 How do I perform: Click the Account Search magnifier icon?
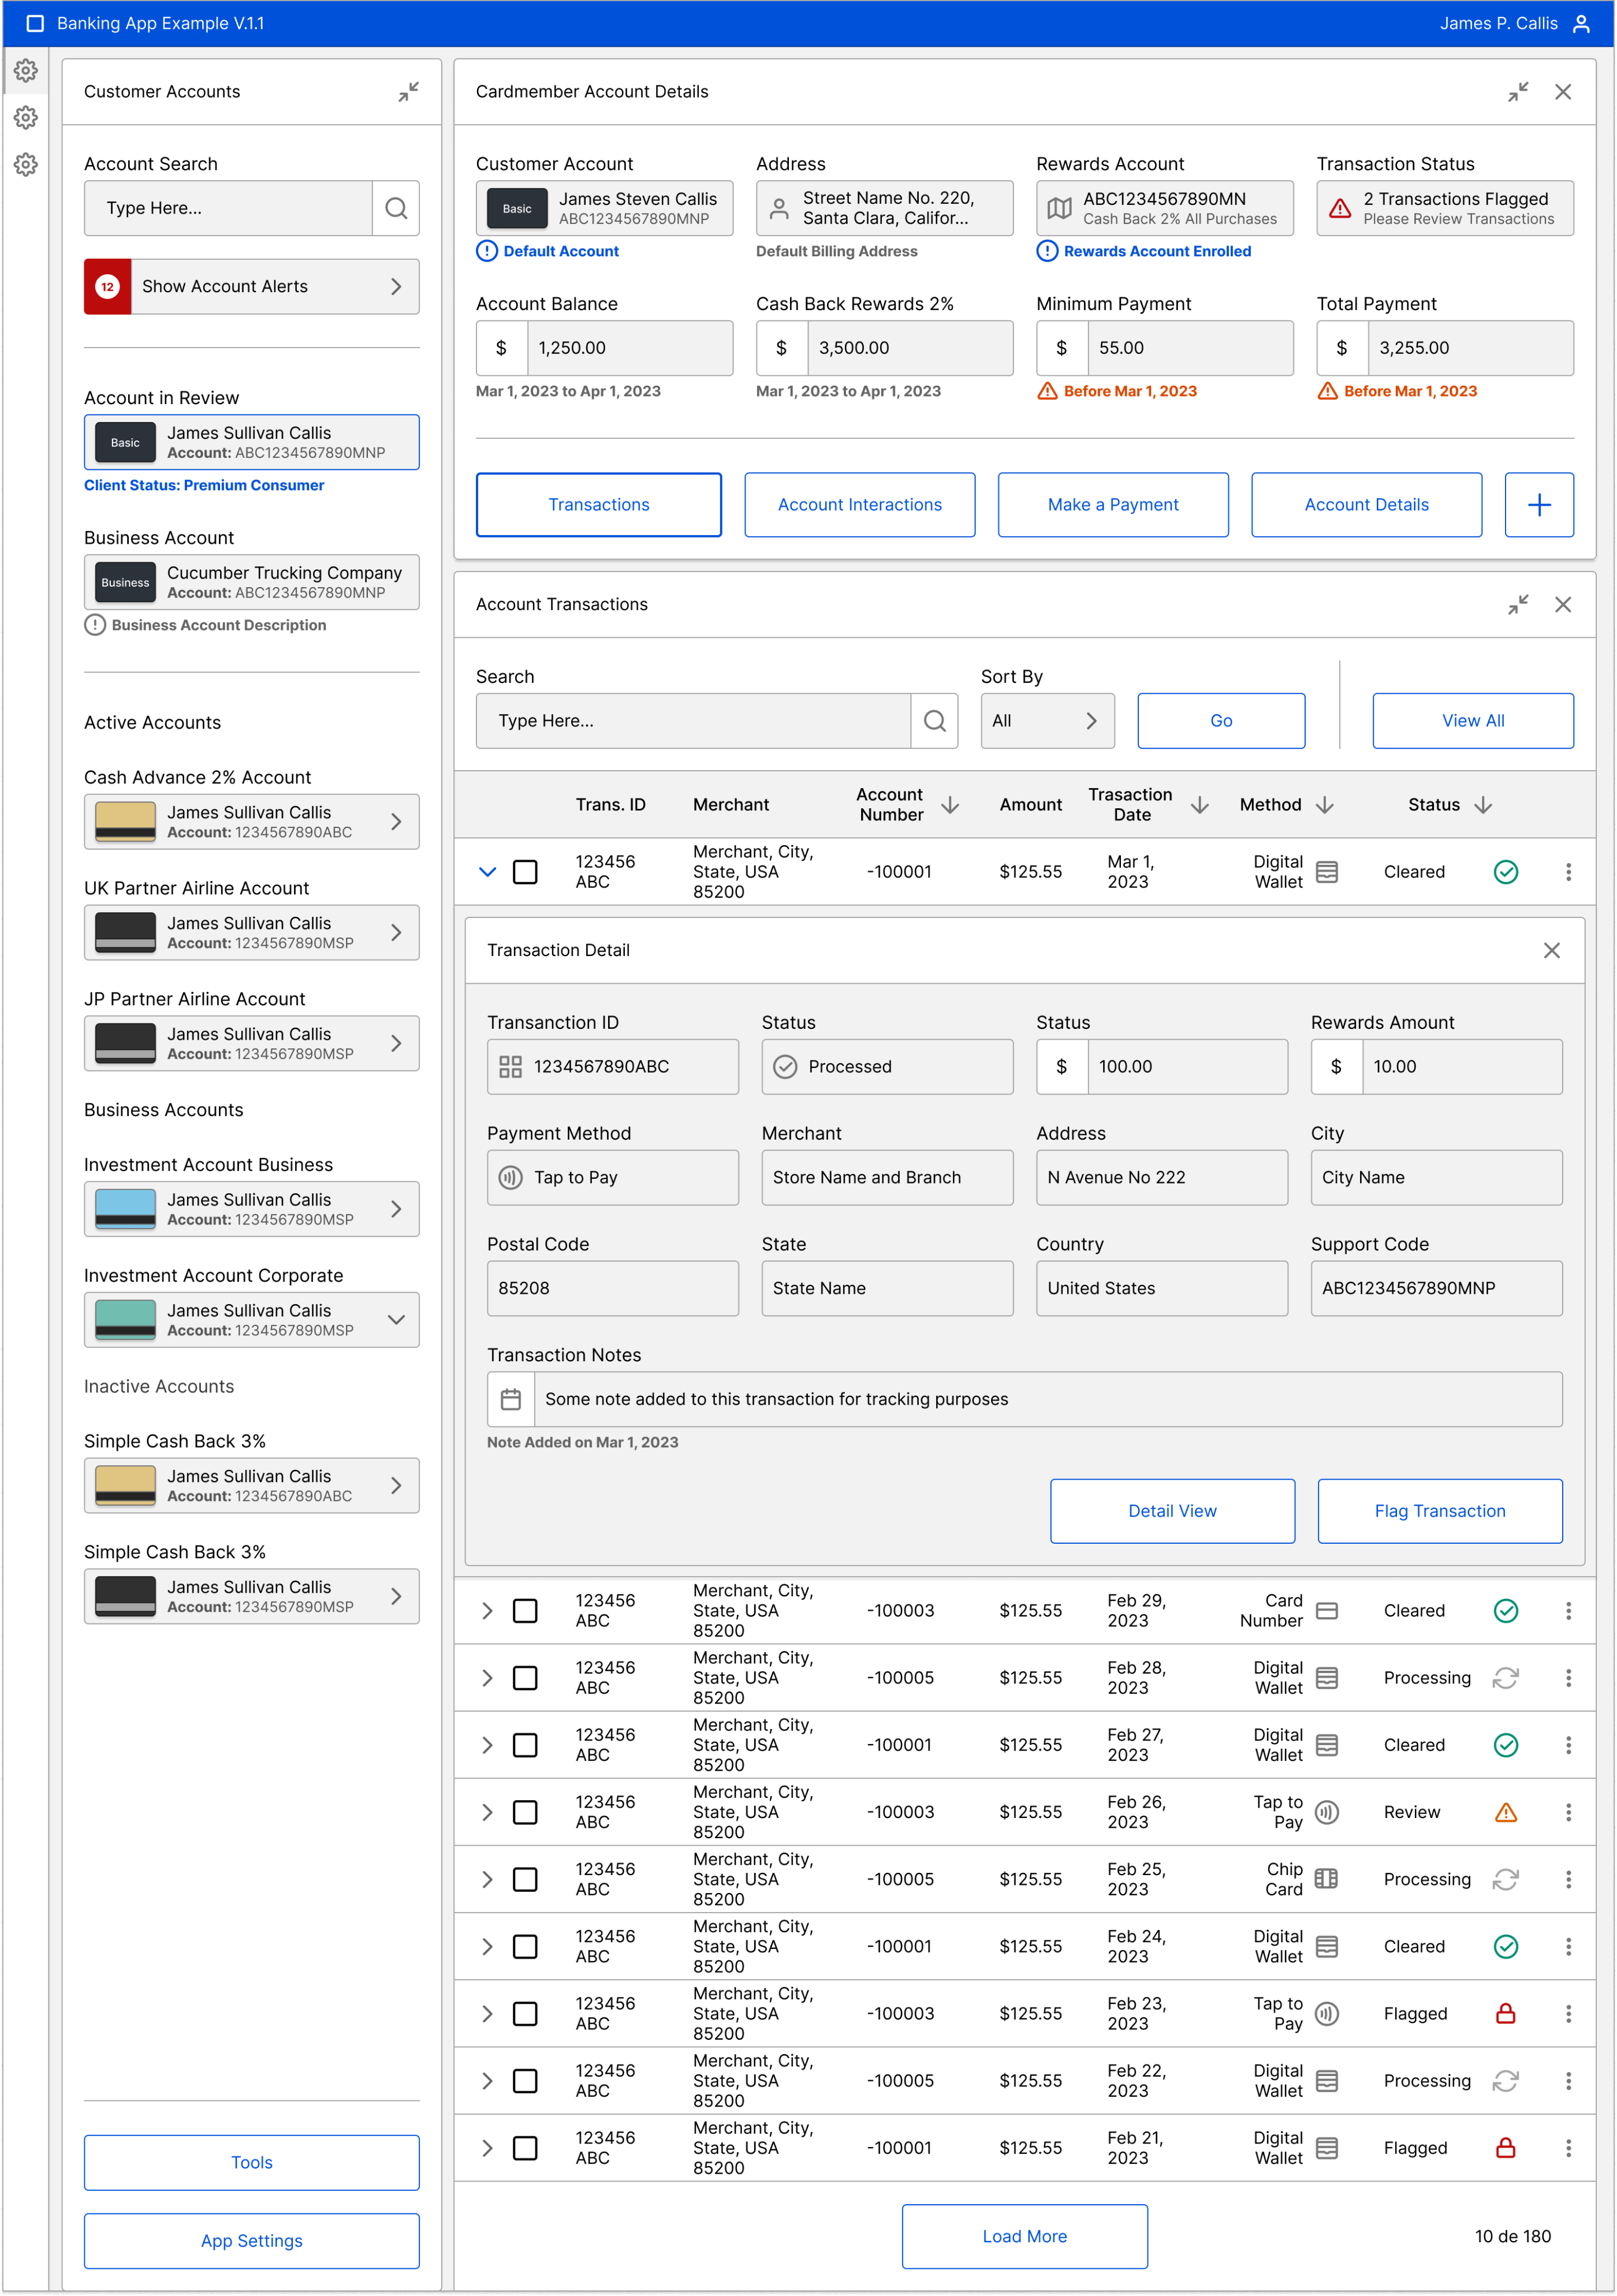click(x=396, y=208)
